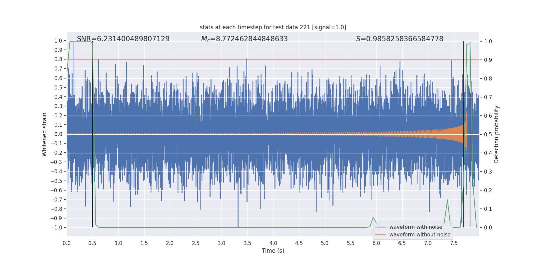533x266 pixels.
Task: Click the S=0.9858 annotation text
Action: [x=399, y=39]
